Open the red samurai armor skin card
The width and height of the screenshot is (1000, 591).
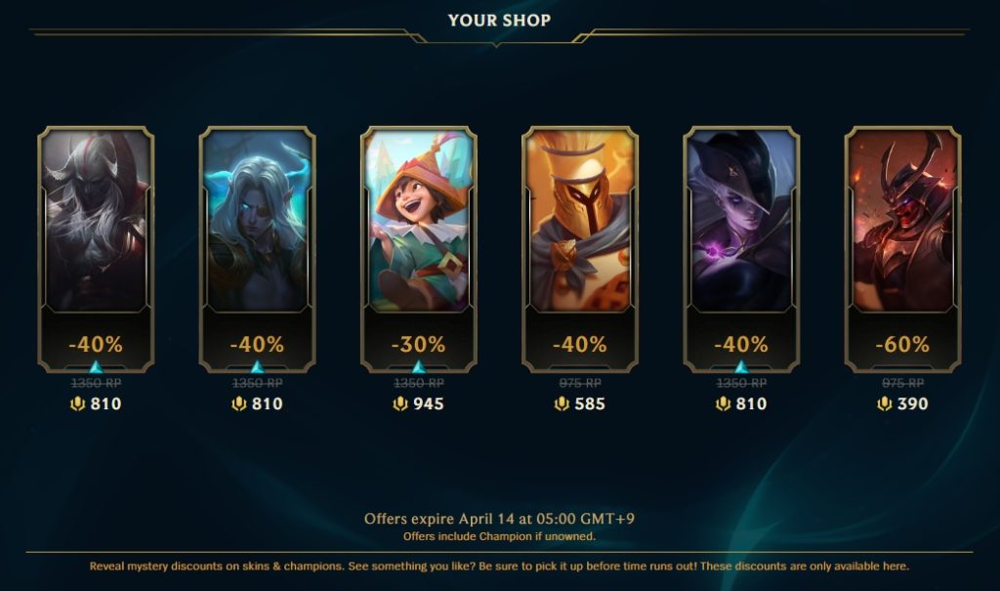[902, 249]
